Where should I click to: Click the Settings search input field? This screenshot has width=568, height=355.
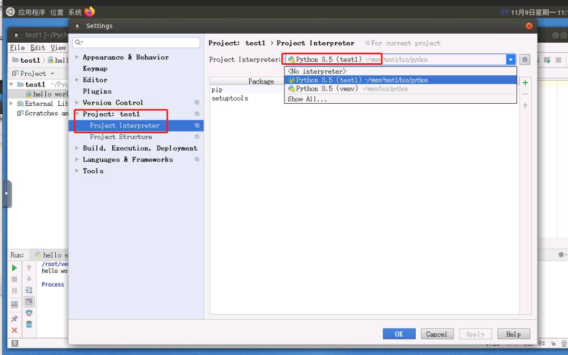click(x=136, y=42)
